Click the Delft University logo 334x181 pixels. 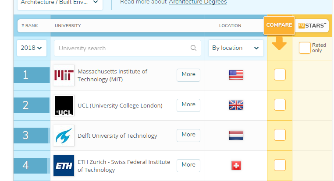(x=64, y=136)
